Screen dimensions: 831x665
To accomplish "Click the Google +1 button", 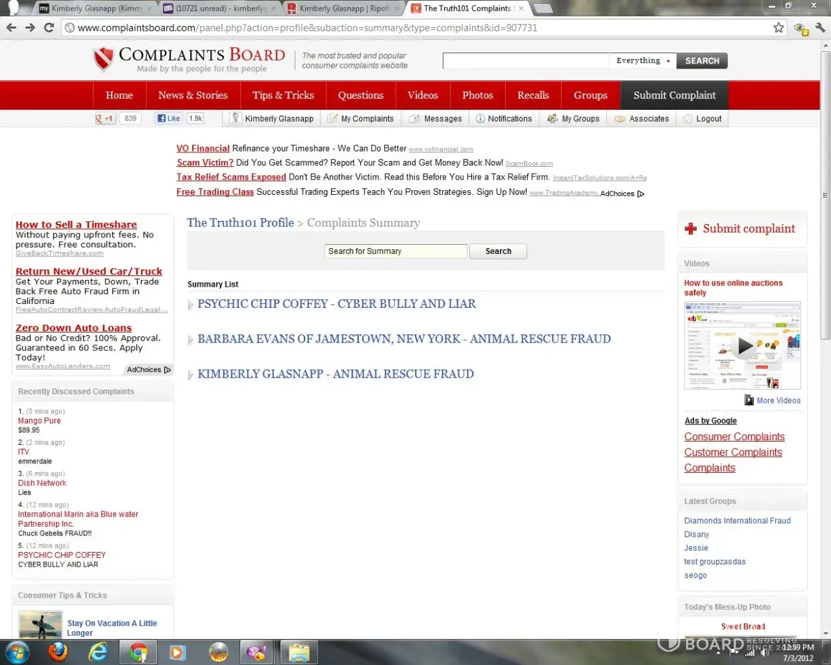I will [106, 118].
